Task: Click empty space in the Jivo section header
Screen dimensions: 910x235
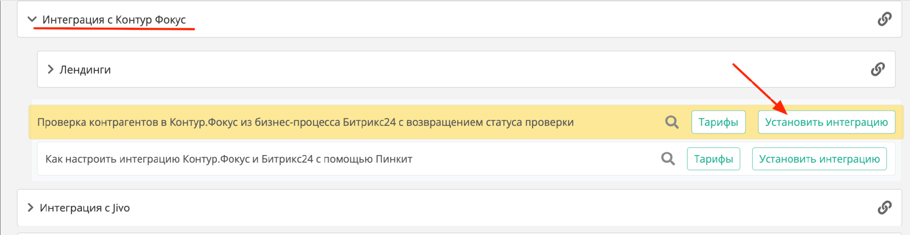Action: pos(455,208)
